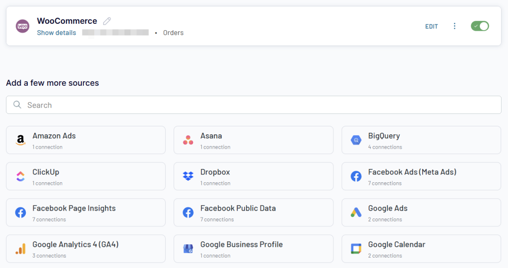Select the Google Analytics 4 (GA4) title
Image resolution: width=508 pixels, height=268 pixels.
[75, 245]
